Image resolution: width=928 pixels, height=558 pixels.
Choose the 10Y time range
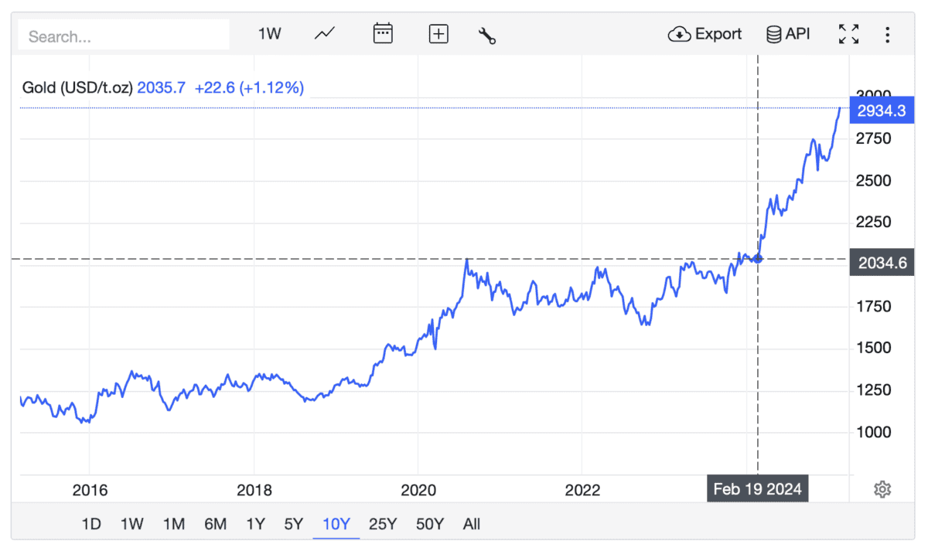coord(336,524)
